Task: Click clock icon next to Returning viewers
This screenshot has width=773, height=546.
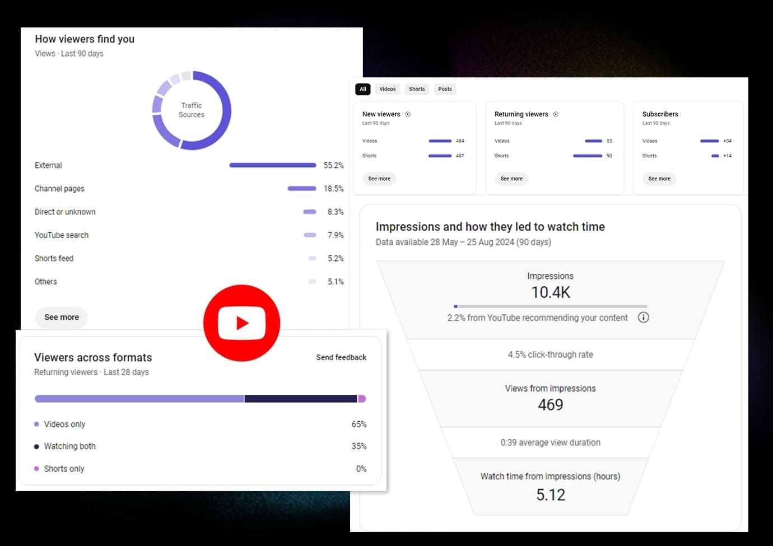Action: click(556, 114)
